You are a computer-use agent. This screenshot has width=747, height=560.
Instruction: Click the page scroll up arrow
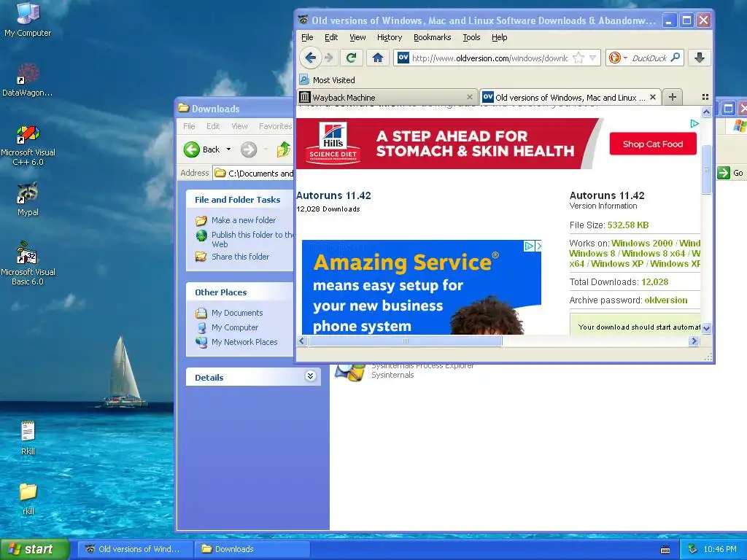tap(706, 112)
